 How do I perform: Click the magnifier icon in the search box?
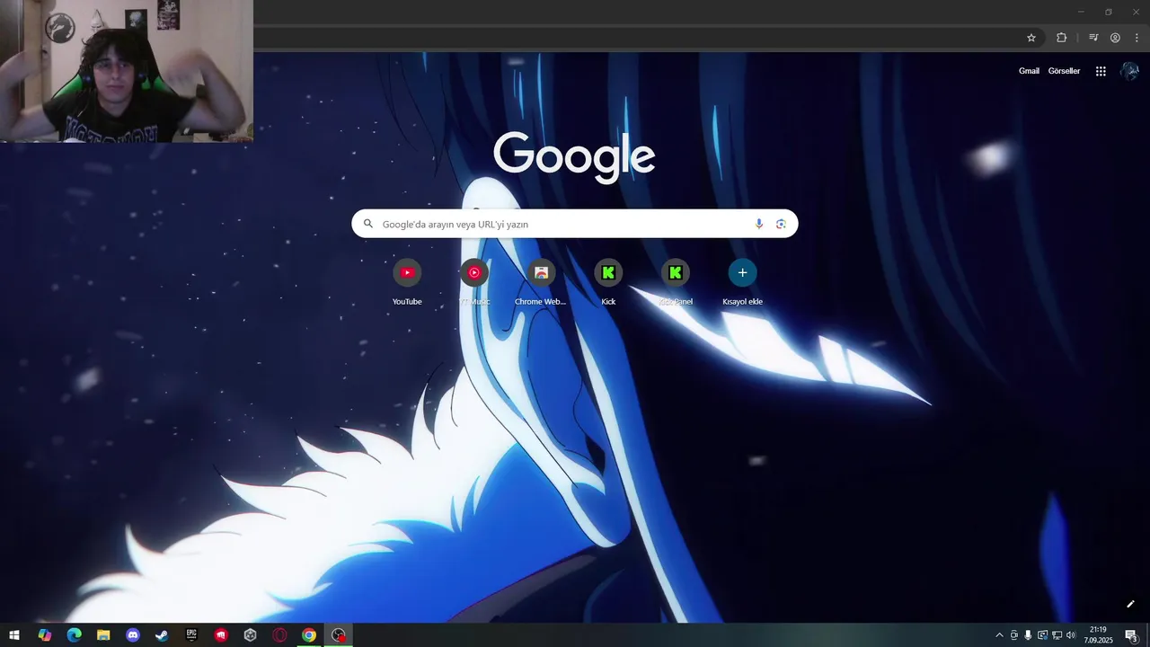point(368,224)
